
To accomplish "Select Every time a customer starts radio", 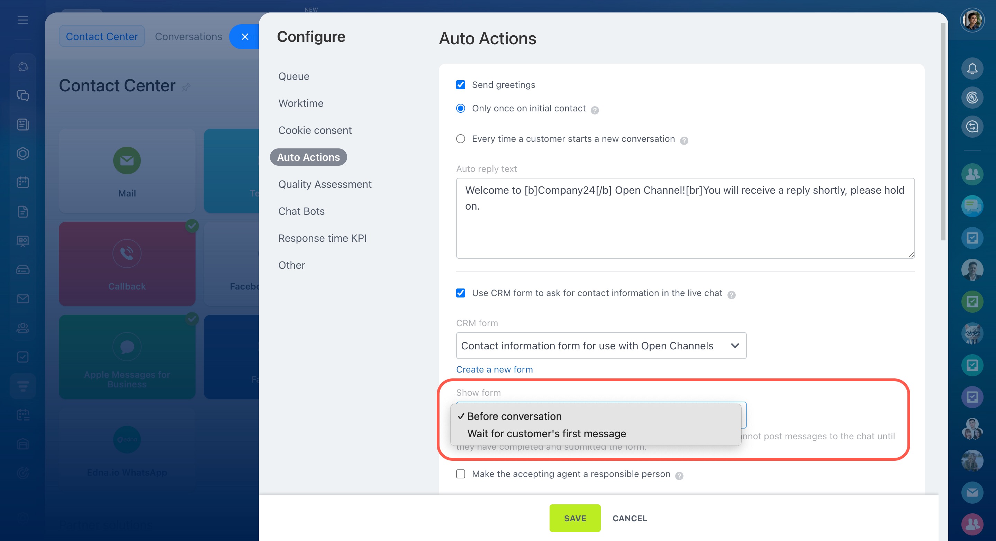I will pyautogui.click(x=461, y=139).
